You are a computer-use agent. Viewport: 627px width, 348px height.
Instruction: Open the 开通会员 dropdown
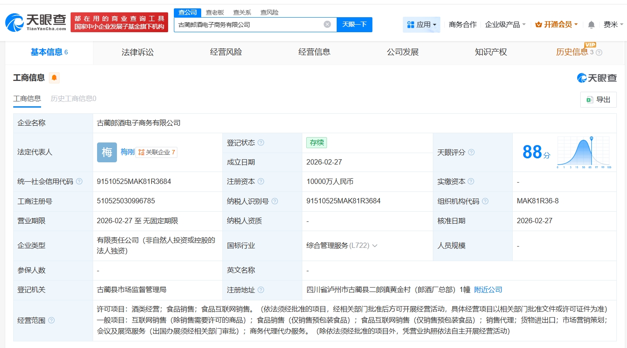556,25
